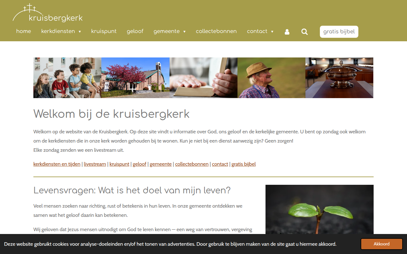Follow the collectebonnen text link
407x254 pixels.
pyautogui.click(x=192, y=164)
